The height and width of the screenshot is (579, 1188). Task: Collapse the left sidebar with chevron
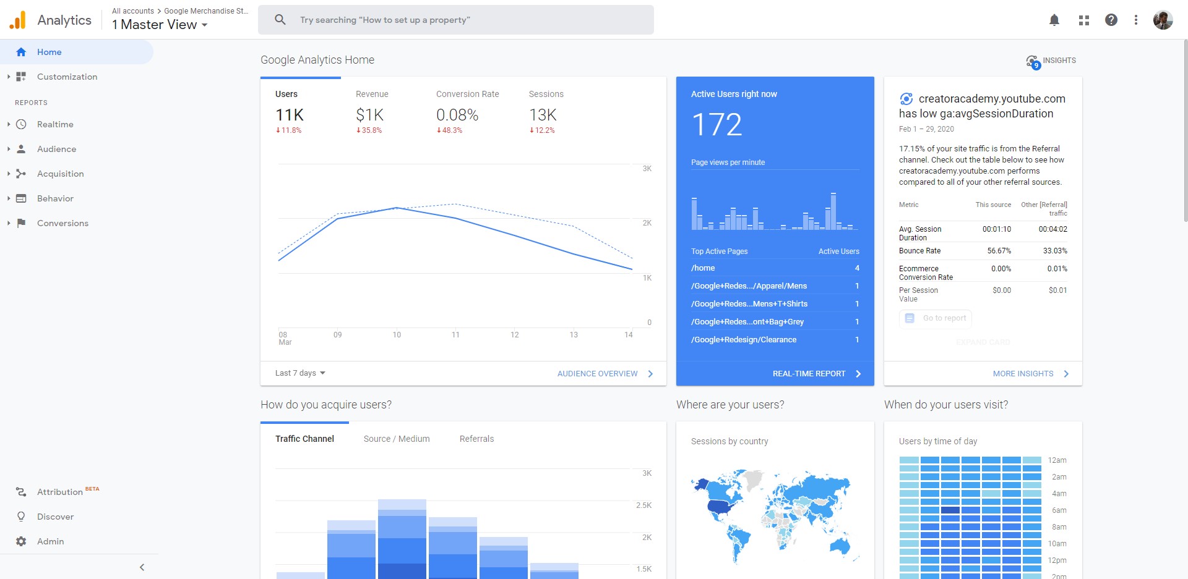coord(142,567)
